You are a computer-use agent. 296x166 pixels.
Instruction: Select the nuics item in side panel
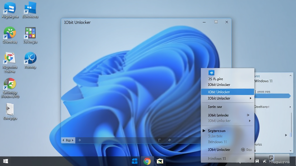[x=258, y=145]
